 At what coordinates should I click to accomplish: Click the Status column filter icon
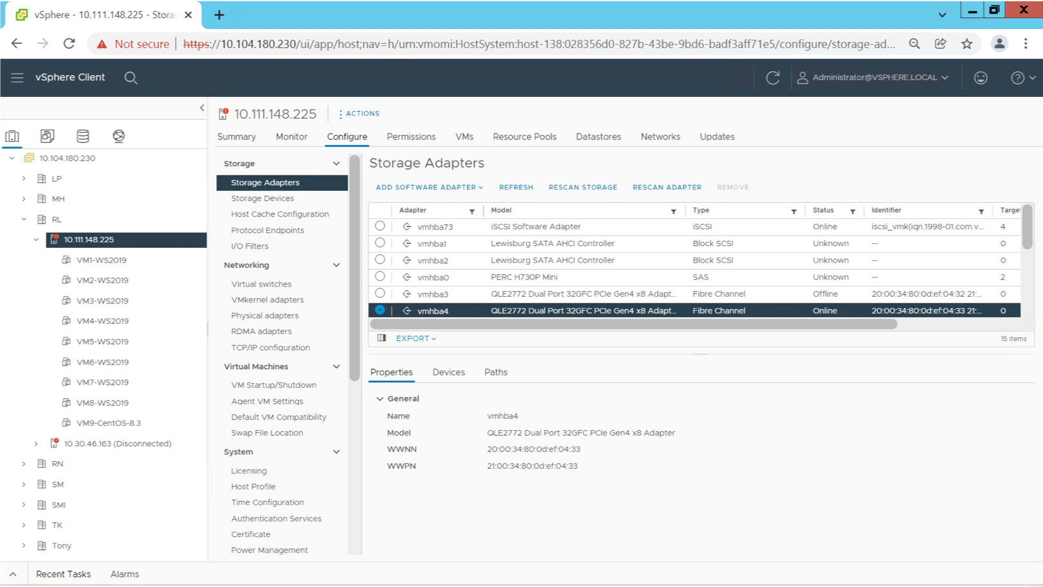click(853, 211)
